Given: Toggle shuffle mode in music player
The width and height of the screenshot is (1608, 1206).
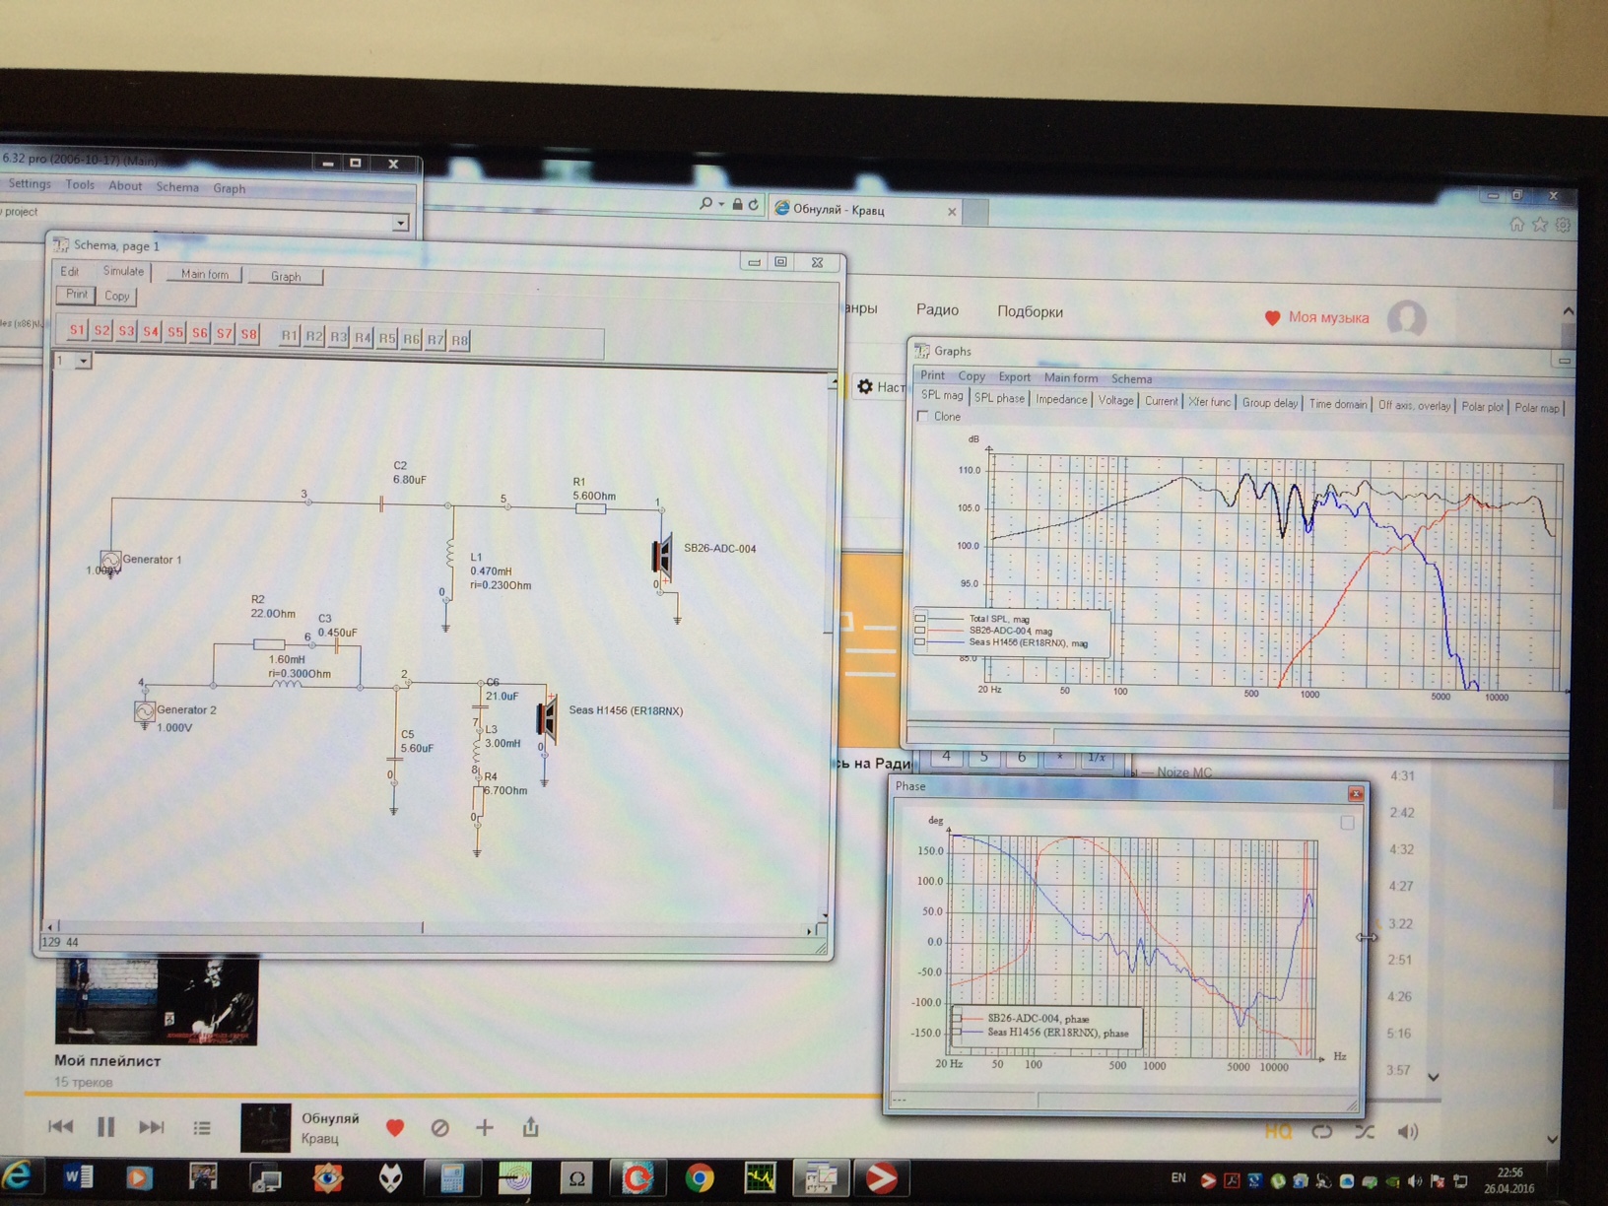Looking at the screenshot, I should [x=1365, y=1131].
